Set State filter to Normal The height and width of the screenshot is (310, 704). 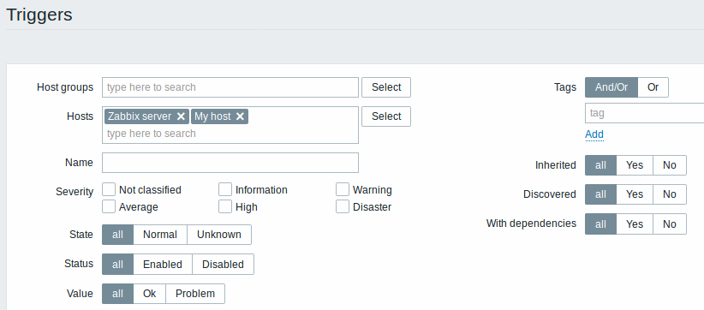pos(160,235)
